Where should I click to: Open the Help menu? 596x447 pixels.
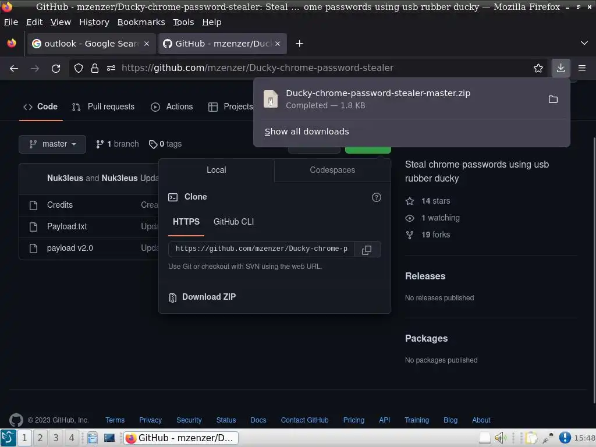click(212, 23)
